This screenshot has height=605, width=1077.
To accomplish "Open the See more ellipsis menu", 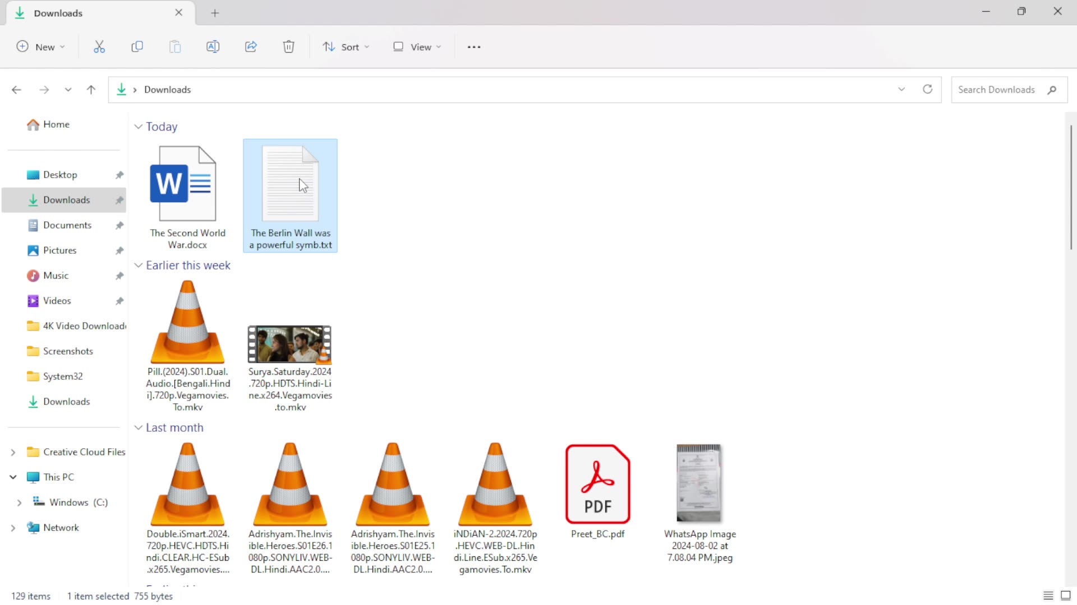I will 474,47.
